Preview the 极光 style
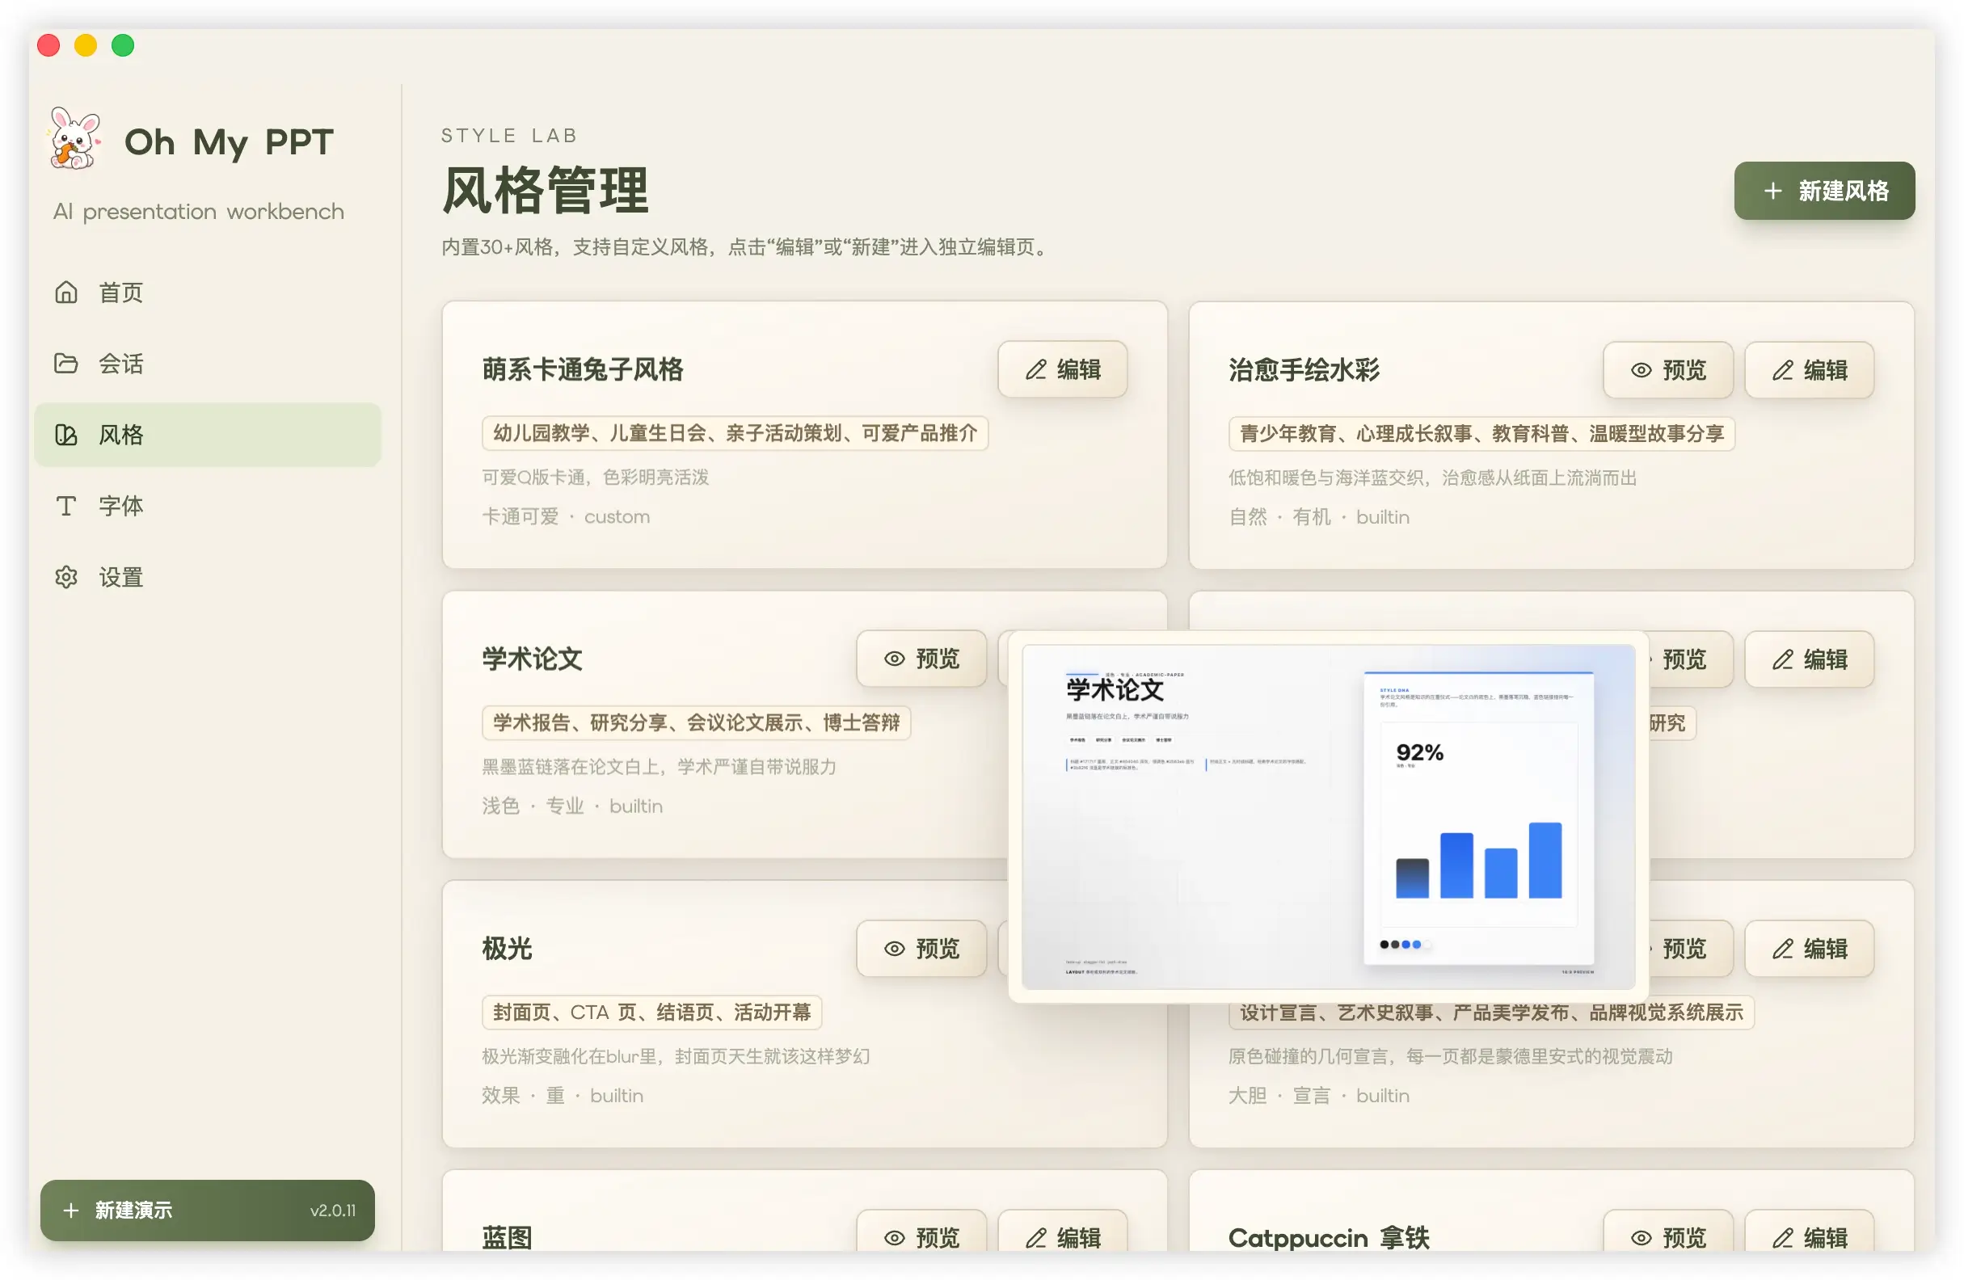 [921, 948]
